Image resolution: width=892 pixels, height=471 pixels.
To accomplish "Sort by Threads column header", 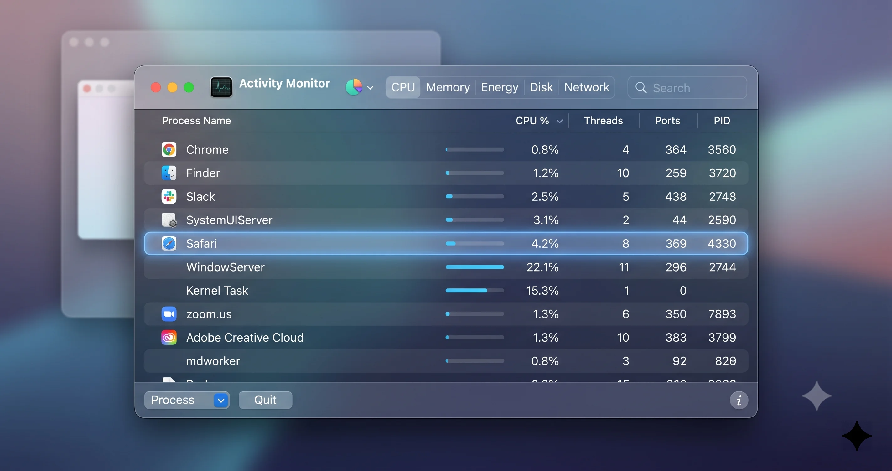I will coord(603,121).
